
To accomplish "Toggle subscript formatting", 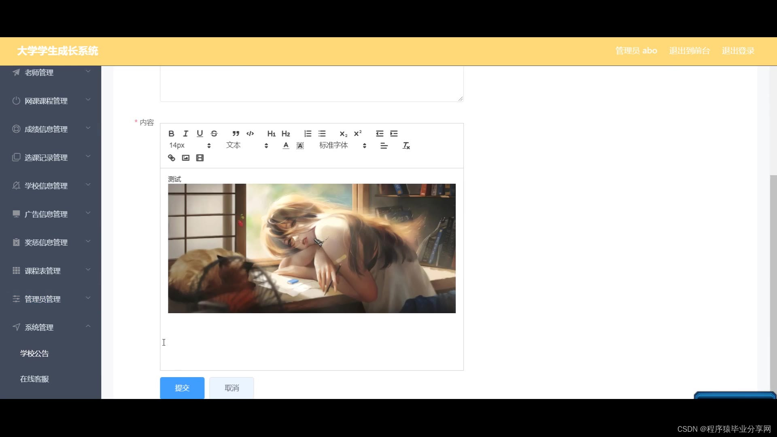I will point(343,134).
